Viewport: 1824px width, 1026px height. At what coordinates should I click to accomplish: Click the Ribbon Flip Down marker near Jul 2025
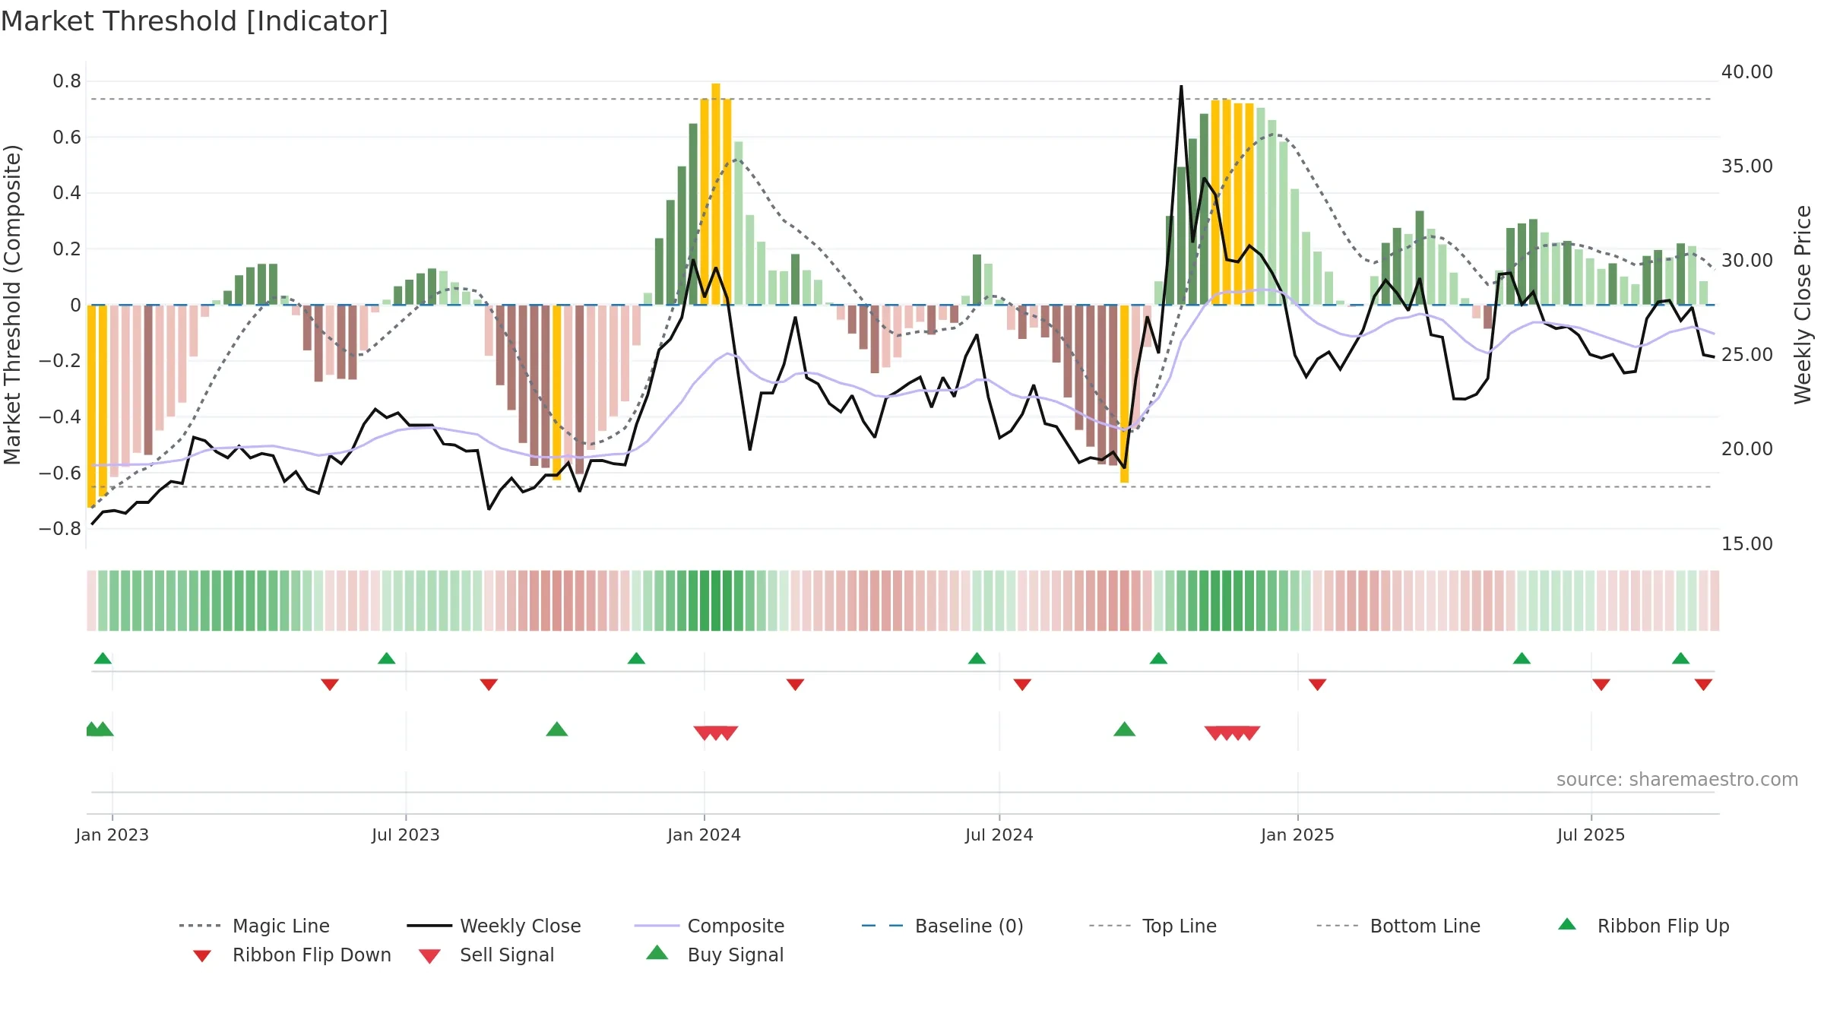click(1601, 685)
